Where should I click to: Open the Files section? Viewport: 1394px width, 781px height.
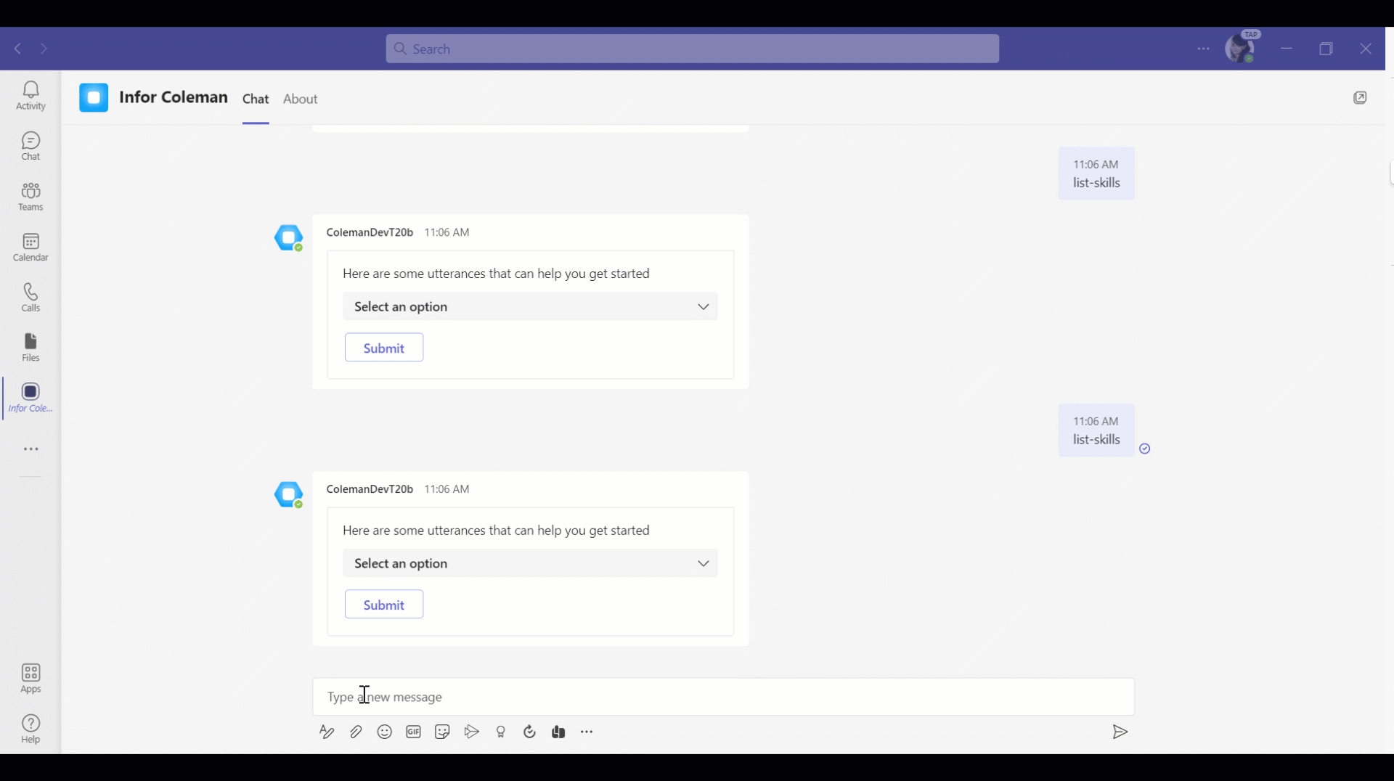pos(30,347)
